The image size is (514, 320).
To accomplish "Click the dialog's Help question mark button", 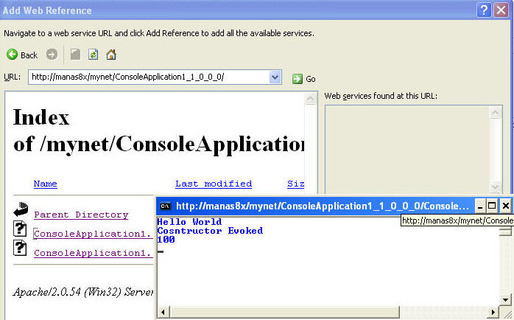I will point(484,10).
